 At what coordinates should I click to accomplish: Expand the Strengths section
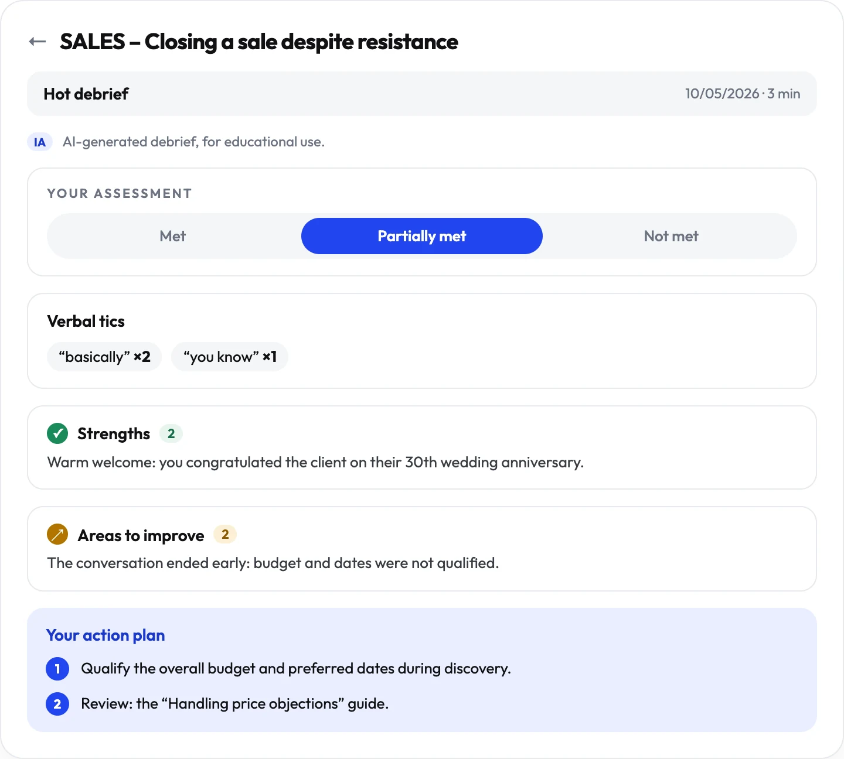[x=422, y=447]
